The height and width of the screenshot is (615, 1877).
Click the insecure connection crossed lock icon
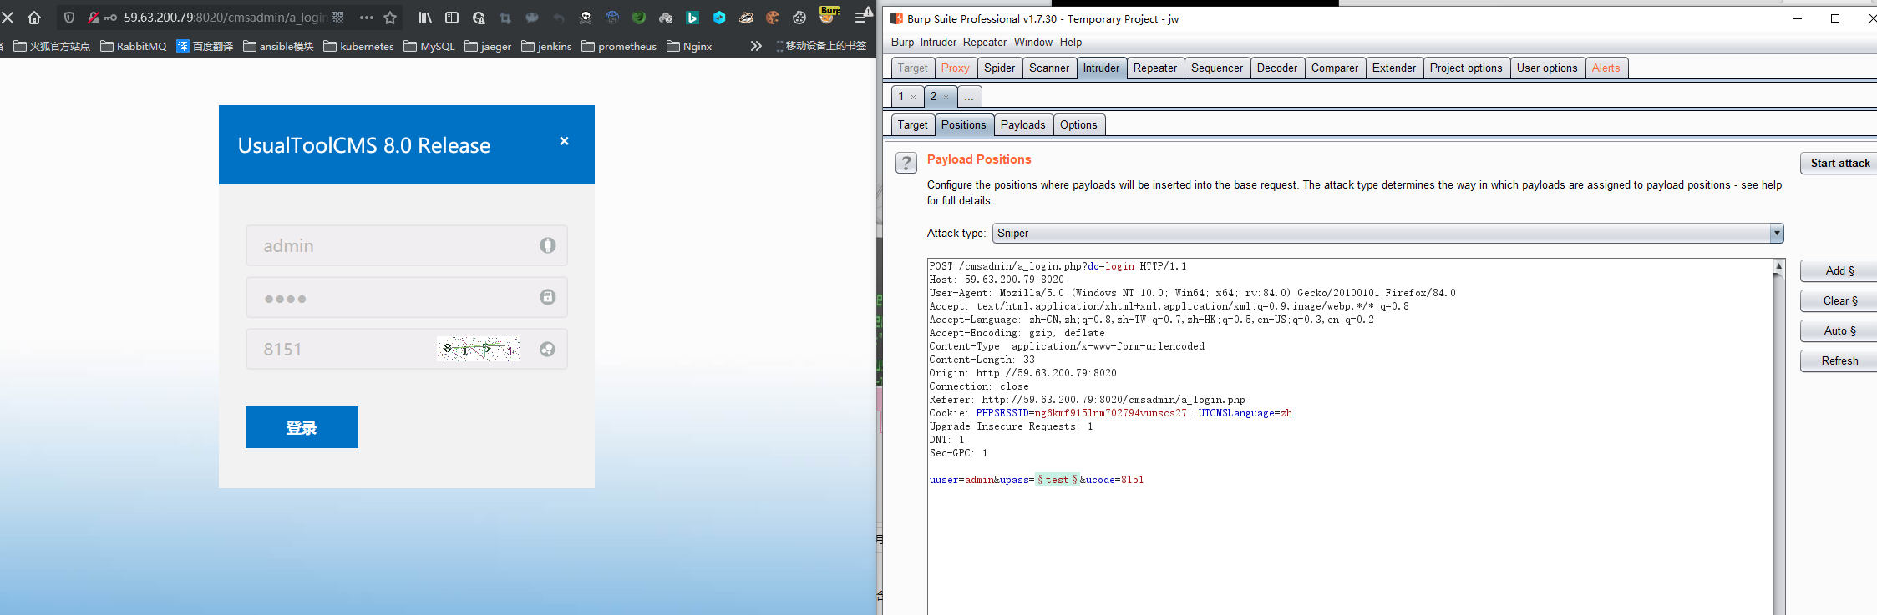94,17
